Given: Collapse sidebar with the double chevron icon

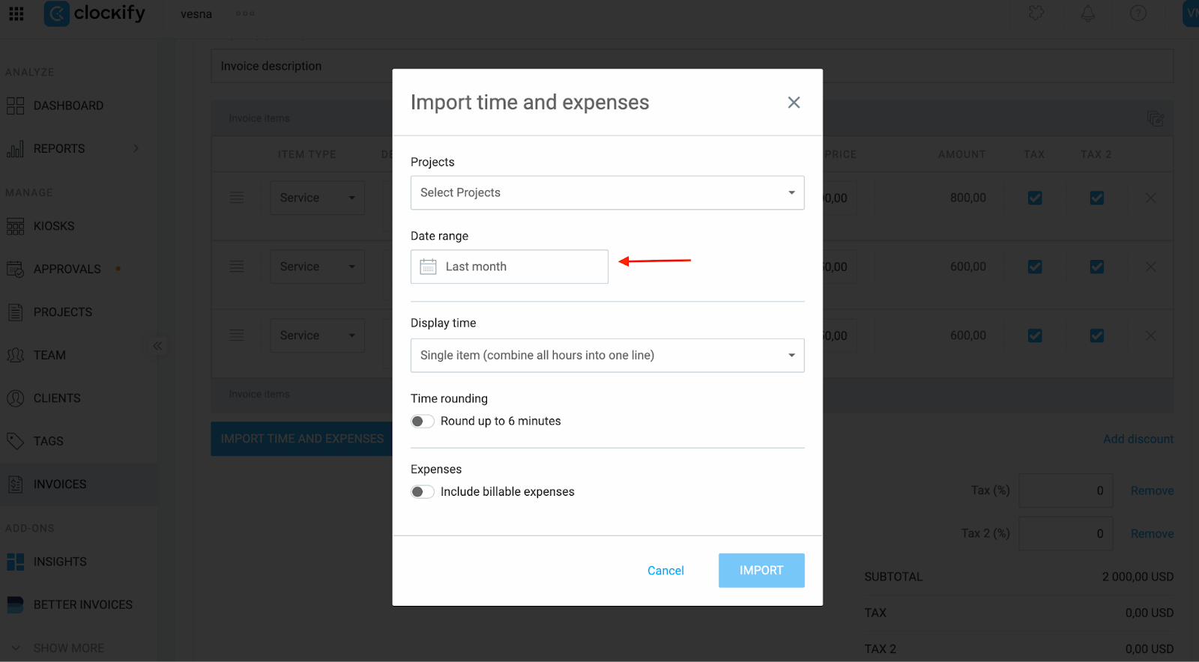Looking at the screenshot, I should point(157,346).
